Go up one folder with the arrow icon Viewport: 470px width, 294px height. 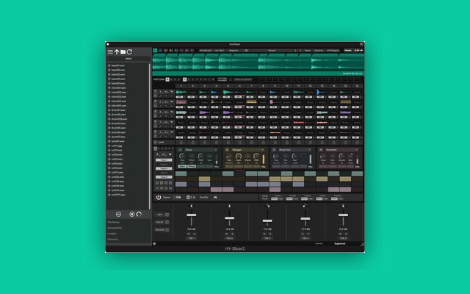point(117,52)
